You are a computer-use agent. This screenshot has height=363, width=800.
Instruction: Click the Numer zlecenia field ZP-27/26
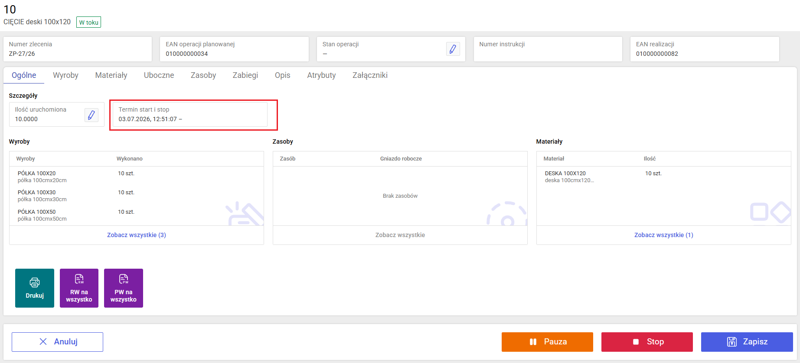78,49
